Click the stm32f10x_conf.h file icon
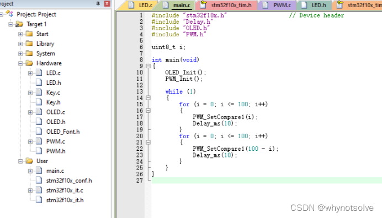382x218 pixels. click(39, 180)
